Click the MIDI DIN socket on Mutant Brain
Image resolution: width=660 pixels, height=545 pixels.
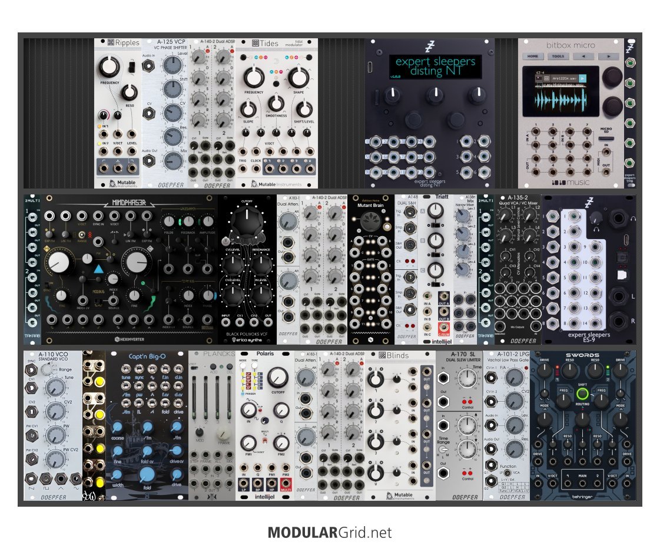tap(370, 219)
